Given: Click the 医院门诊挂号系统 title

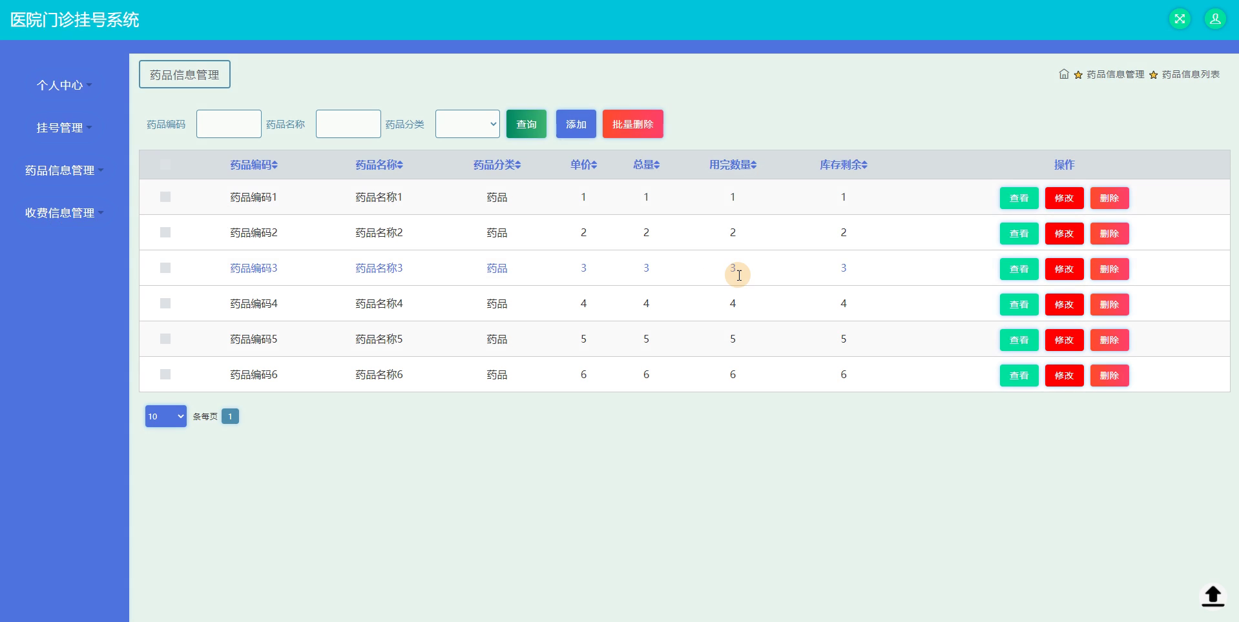Looking at the screenshot, I should point(74,20).
